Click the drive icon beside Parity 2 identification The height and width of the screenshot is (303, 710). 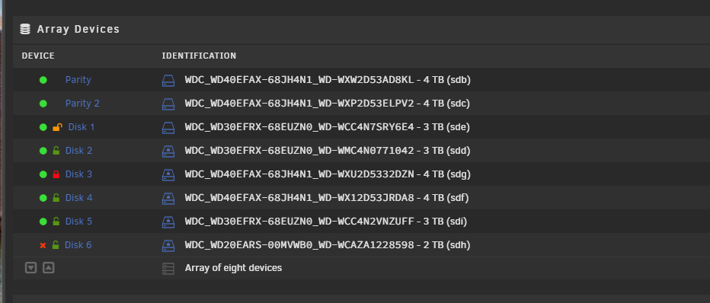click(x=168, y=104)
